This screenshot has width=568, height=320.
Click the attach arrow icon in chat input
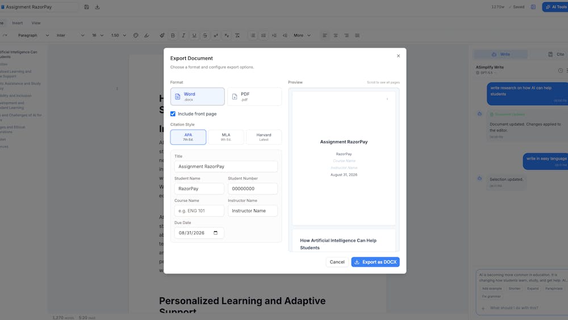(x=483, y=308)
